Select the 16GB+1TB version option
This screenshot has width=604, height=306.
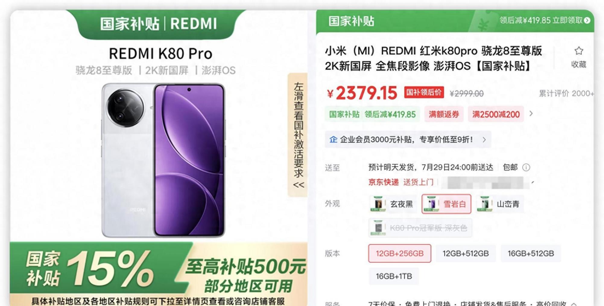pos(394,276)
